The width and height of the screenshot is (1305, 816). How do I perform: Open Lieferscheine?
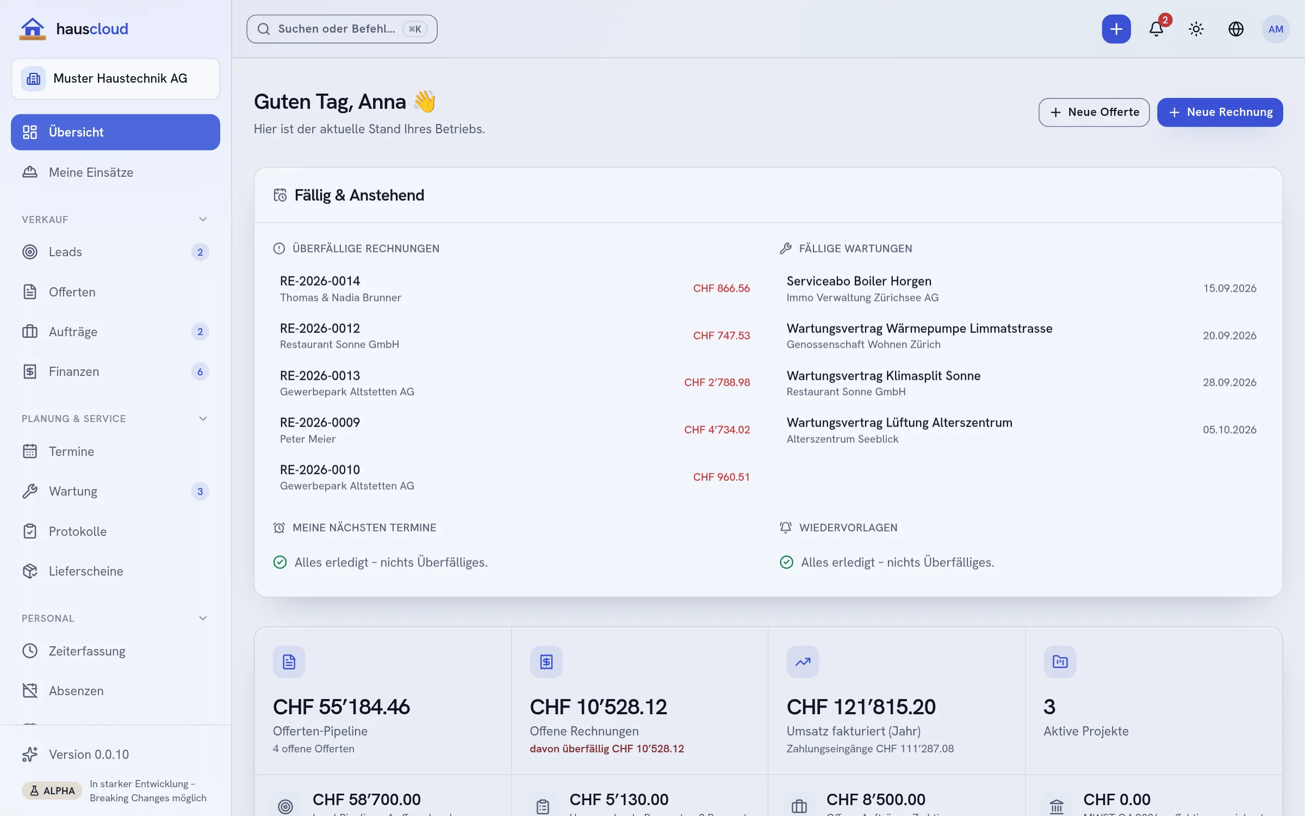[x=115, y=571]
